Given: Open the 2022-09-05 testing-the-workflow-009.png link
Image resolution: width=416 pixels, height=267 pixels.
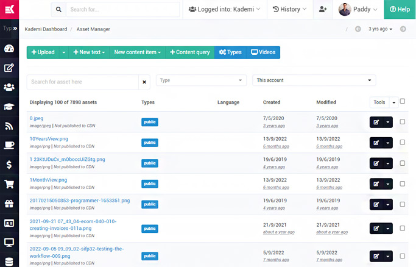Looking at the screenshot, I should (77, 252).
